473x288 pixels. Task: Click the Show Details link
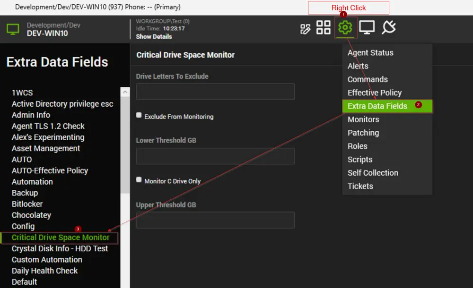[x=154, y=36]
